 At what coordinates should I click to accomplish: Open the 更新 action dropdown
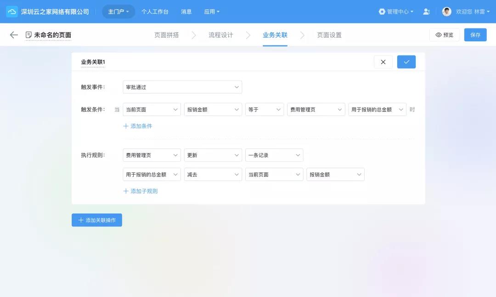pos(213,155)
